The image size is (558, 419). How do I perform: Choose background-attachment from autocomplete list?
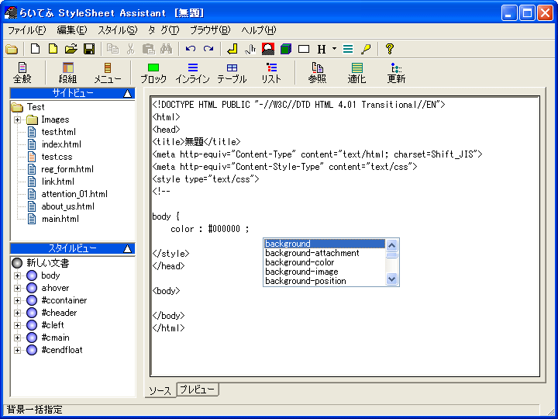325,253
